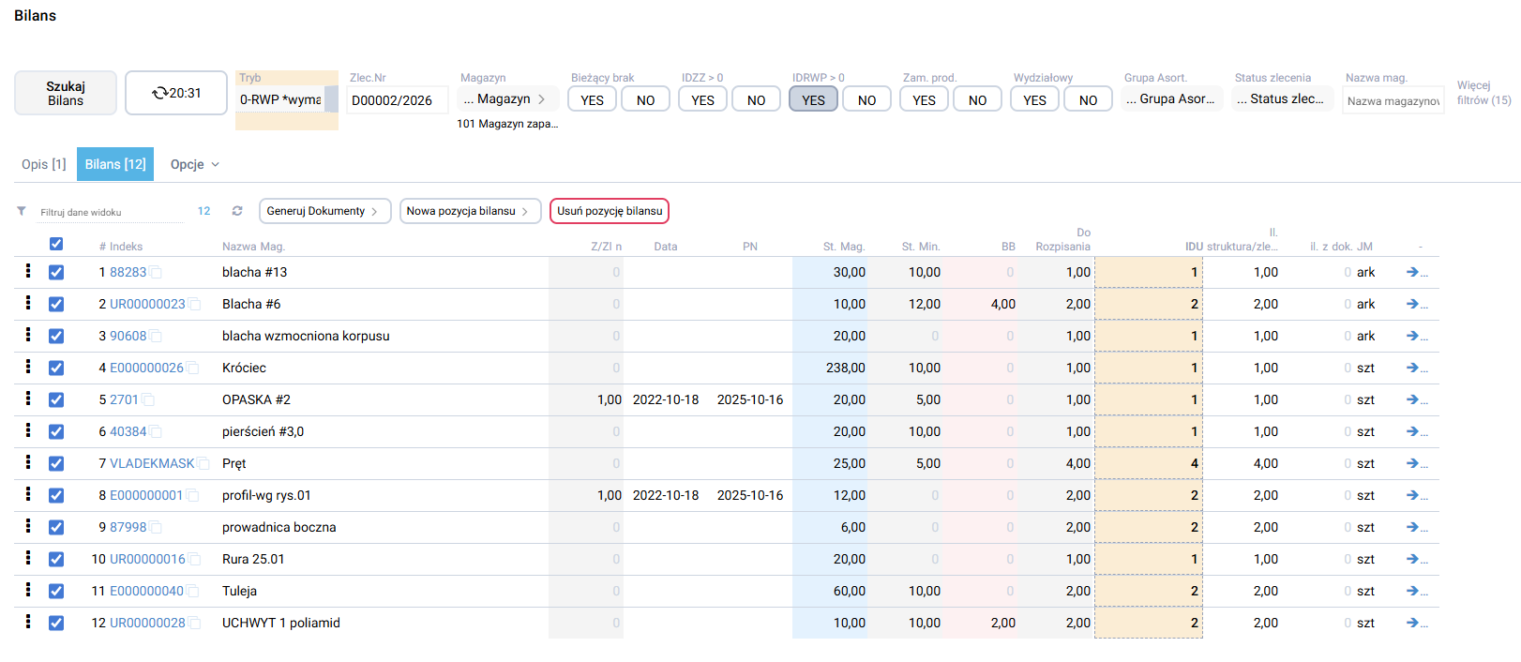This screenshot has height=662, width=1521.
Task: Copy index icon next to UR00000023
Action: tap(195, 305)
